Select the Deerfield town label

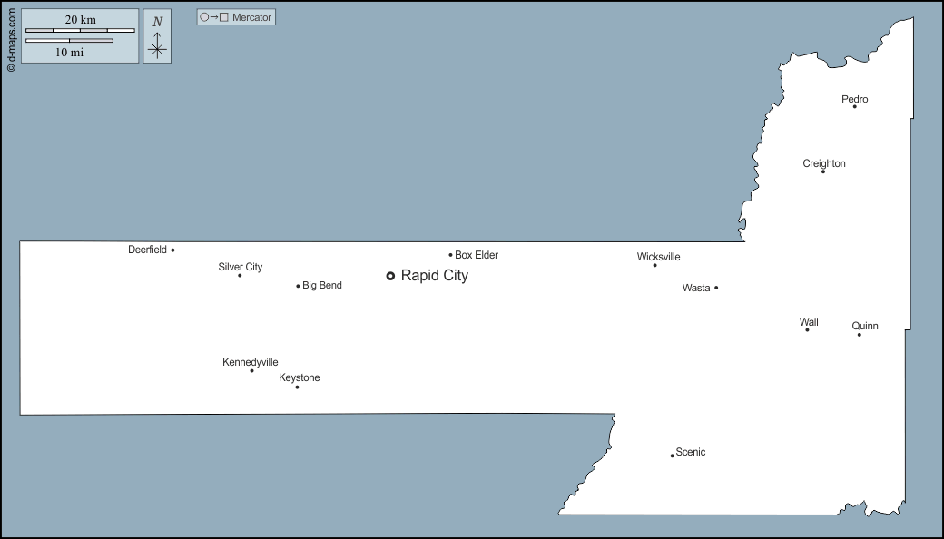tap(147, 250)
